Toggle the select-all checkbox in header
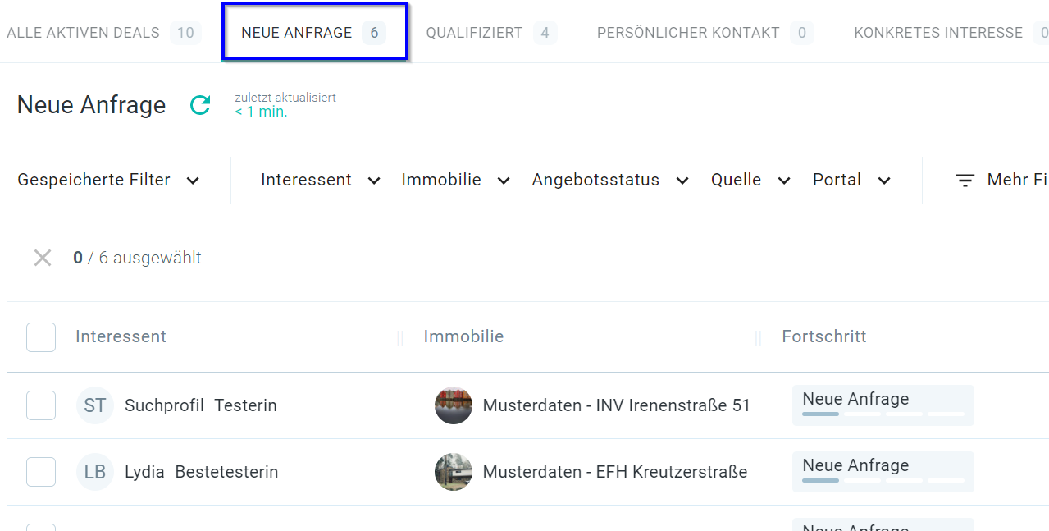 [x=41, y=337]
